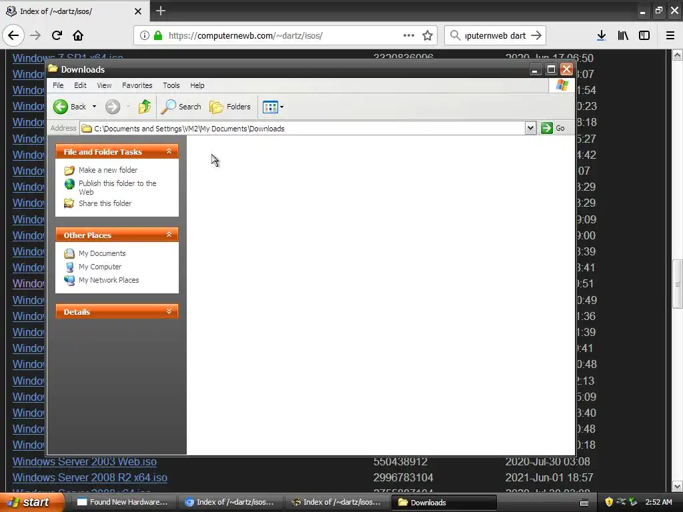This screenshot has height=512, width=683.
Task: Open the browser hamburger menu
Action: pos(670,35)
